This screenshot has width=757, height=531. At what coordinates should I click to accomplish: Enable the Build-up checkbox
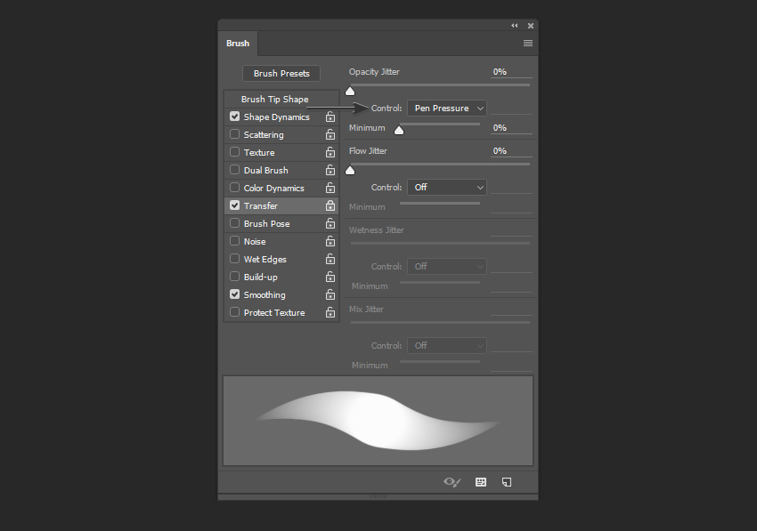(234, 277)
